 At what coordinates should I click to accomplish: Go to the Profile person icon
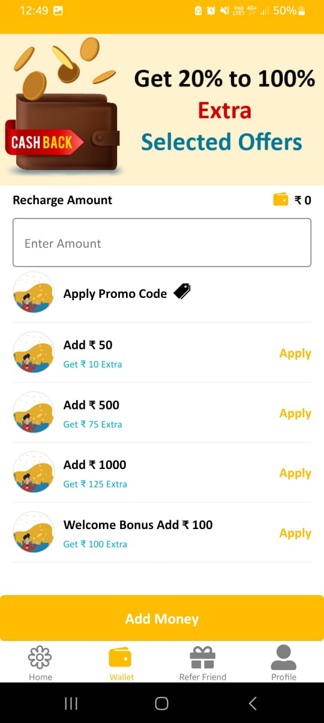coord(283,657)
